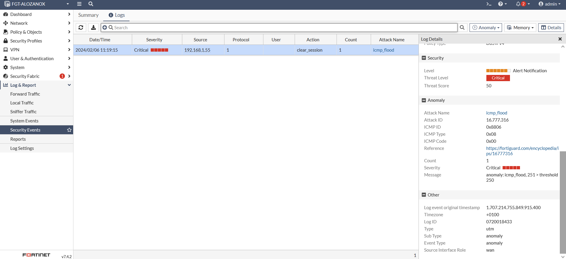This screenshot has height=259, width=566.
Task: Click the download logs icon
Action: 93,27
